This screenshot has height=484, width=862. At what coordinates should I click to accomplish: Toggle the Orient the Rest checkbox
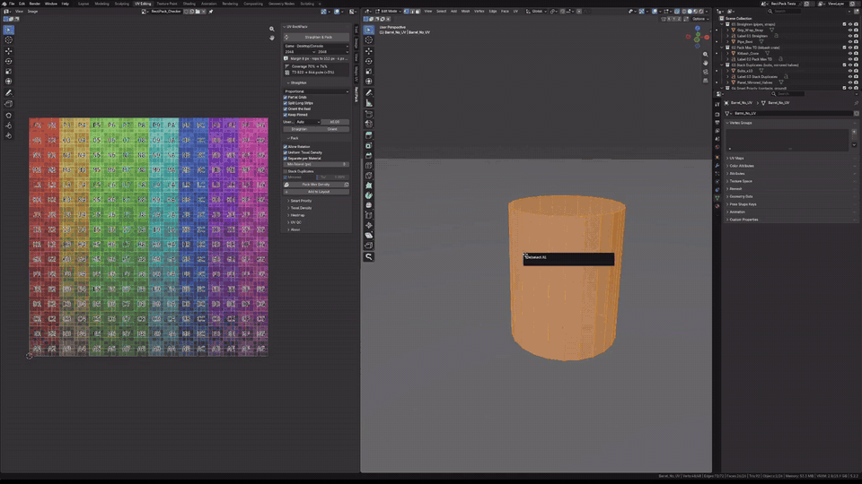point(286,108)
